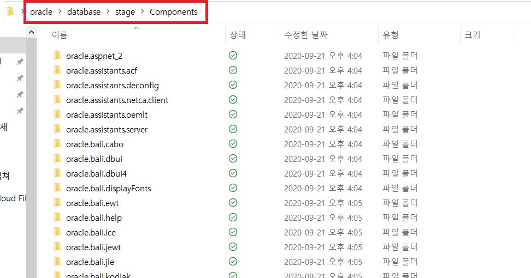Select the oracle.bali.dbui4 folder
The height and width of the screenshot is (278, 531).
(x=96, y=174)
